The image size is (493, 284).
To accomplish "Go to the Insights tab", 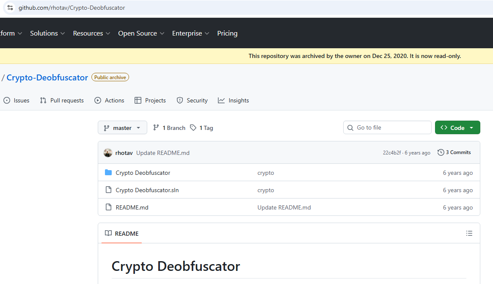I will click(234, 100).
